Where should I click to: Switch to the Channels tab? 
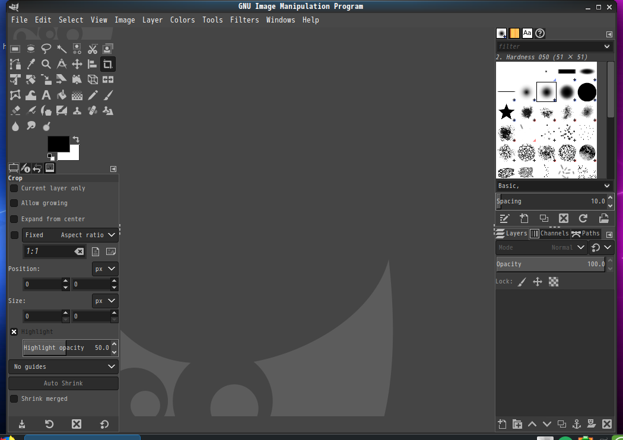549,234
